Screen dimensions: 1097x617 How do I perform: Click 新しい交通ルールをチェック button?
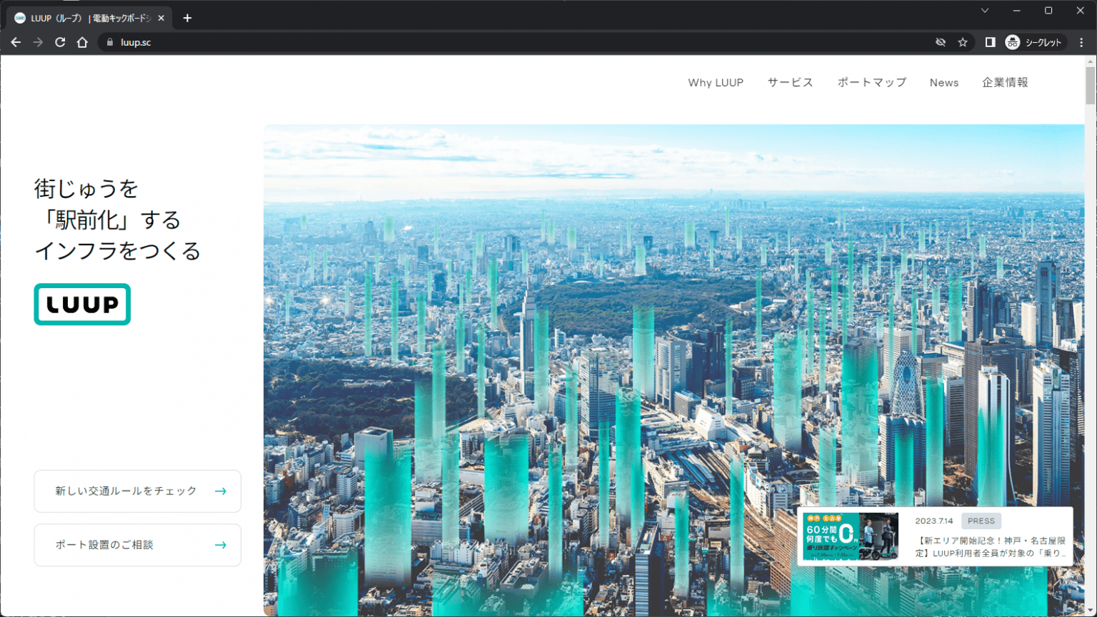click(137, 491)
